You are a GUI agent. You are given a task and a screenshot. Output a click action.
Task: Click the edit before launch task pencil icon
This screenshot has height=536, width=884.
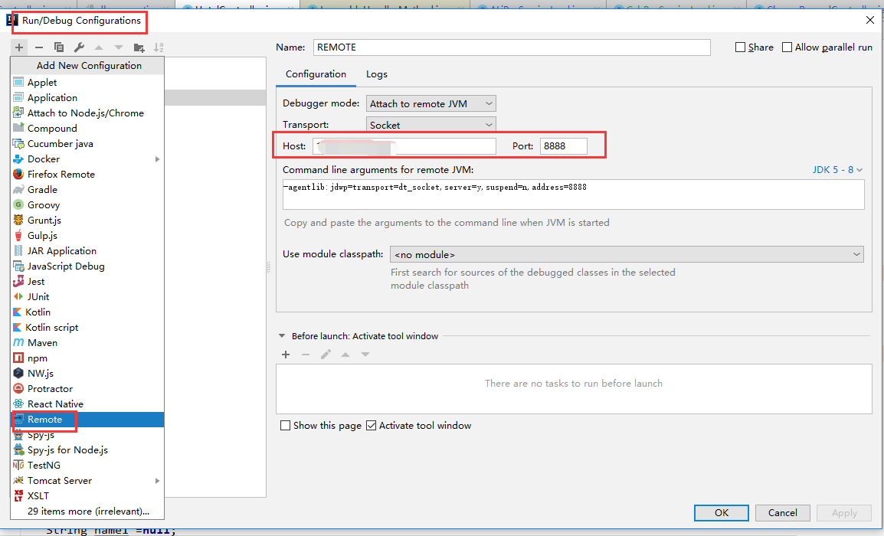tap(326, 355)
